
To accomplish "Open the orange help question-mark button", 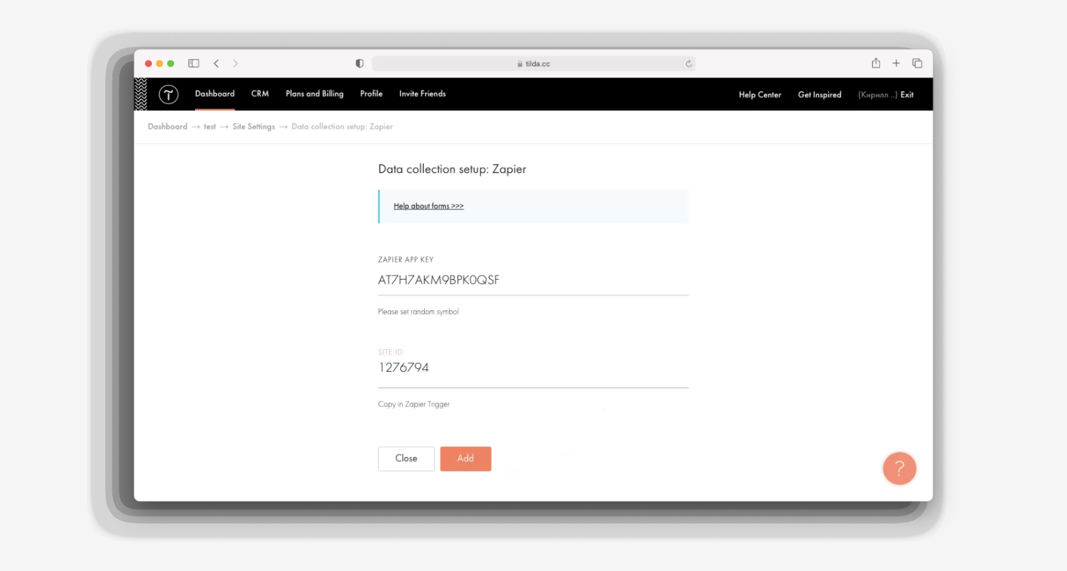I will tap(899, 468).
